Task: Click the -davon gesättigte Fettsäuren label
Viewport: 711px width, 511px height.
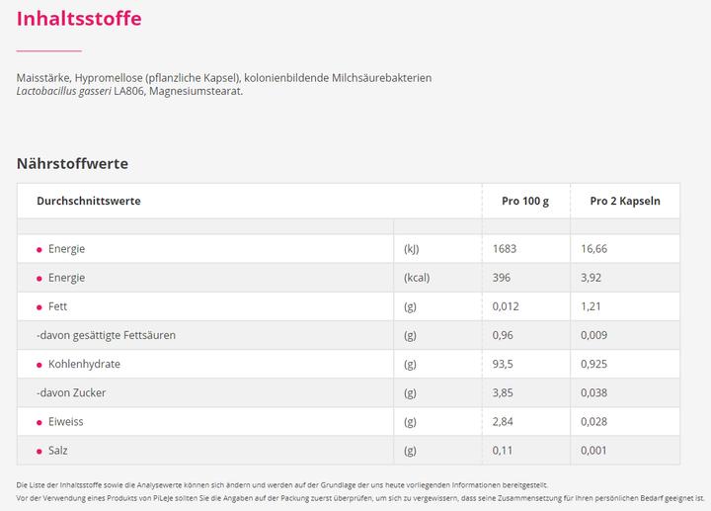Action: 106,335
